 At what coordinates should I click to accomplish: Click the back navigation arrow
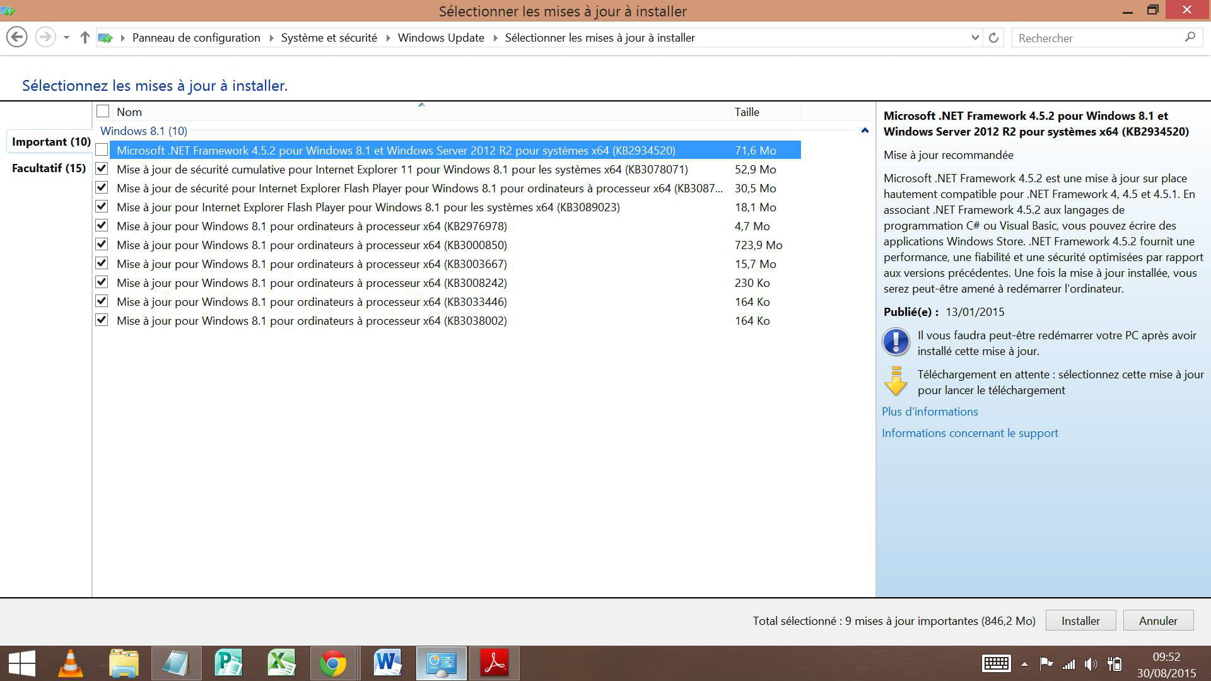[17, 37]
